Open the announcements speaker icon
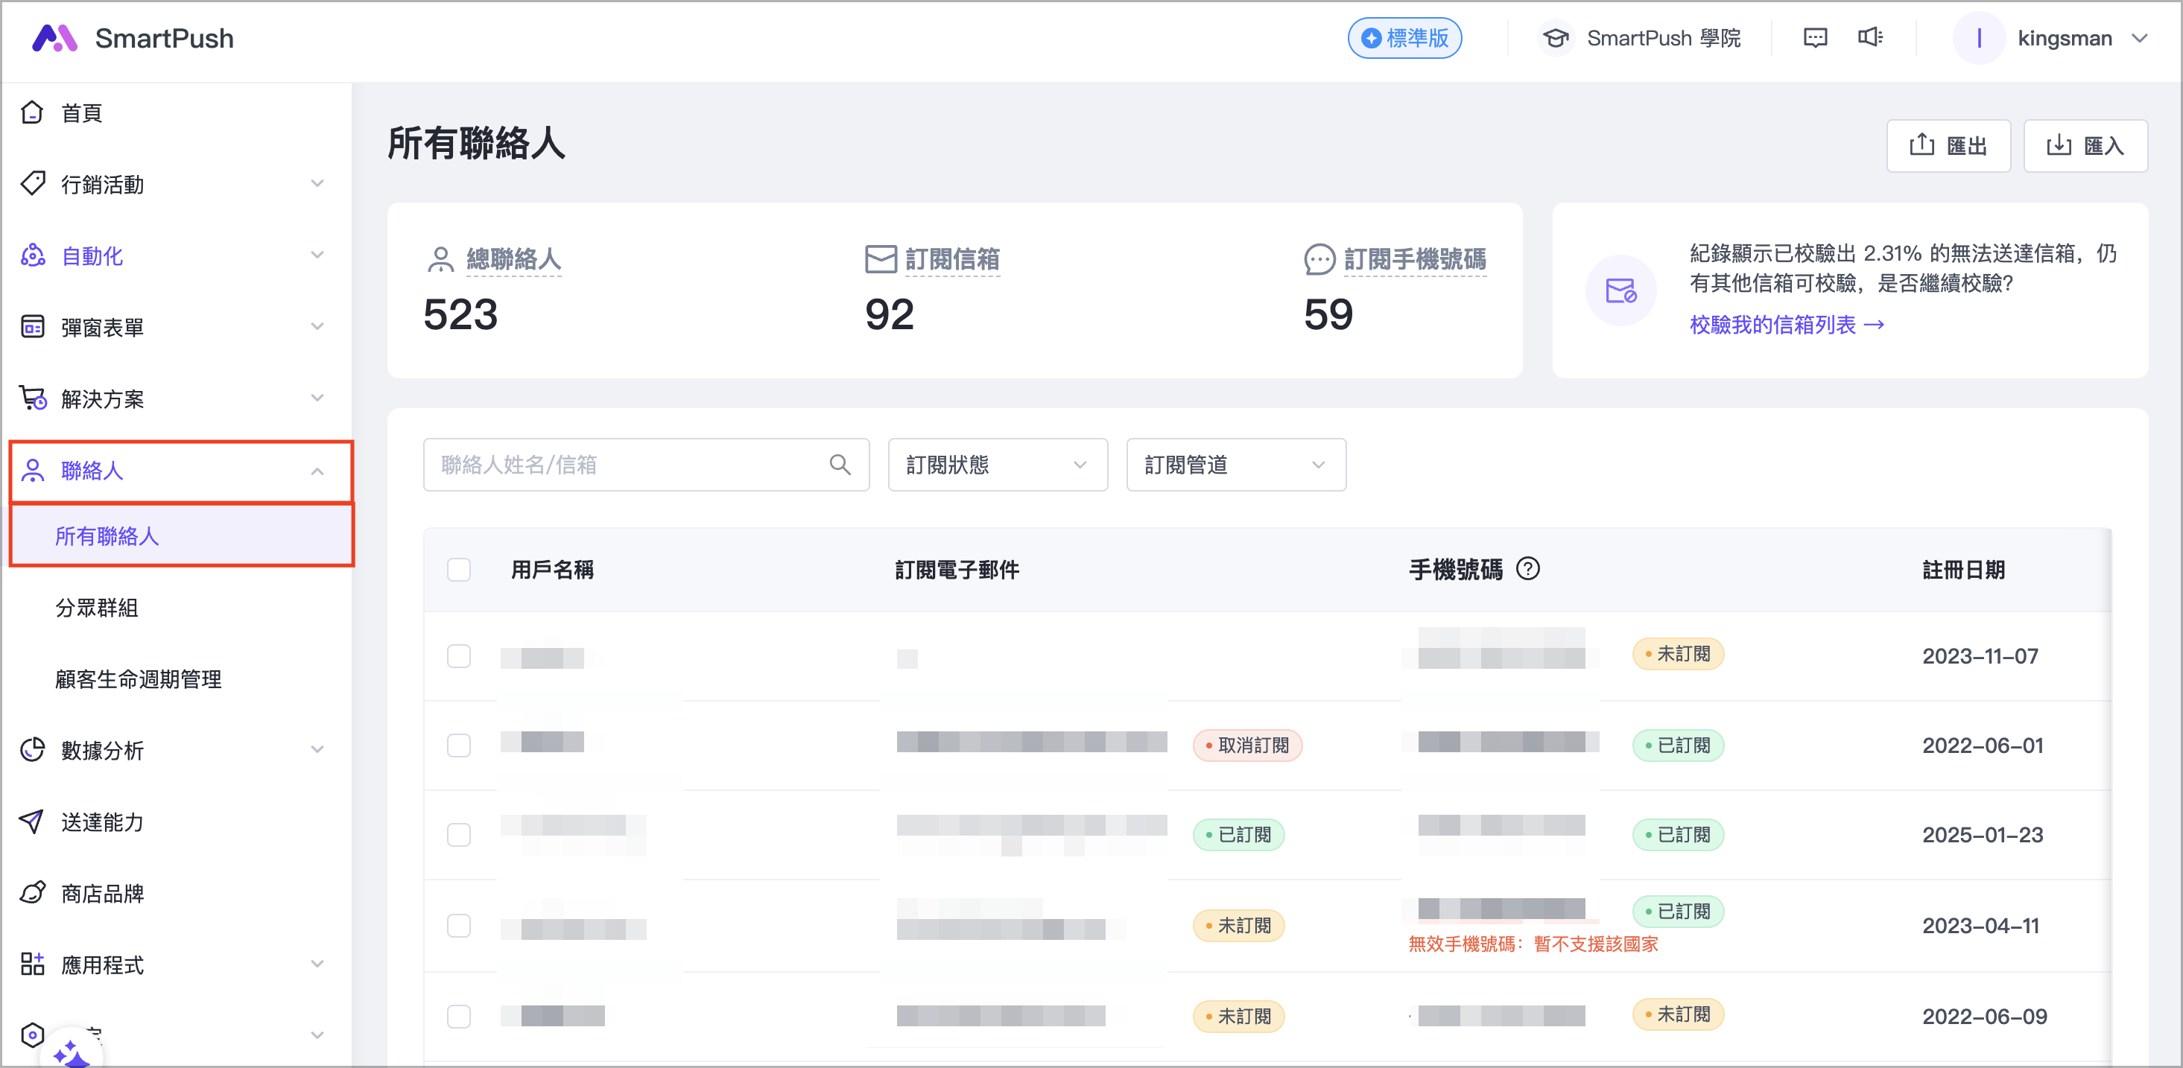Screen dimensions: 2183x1068 1869,38
